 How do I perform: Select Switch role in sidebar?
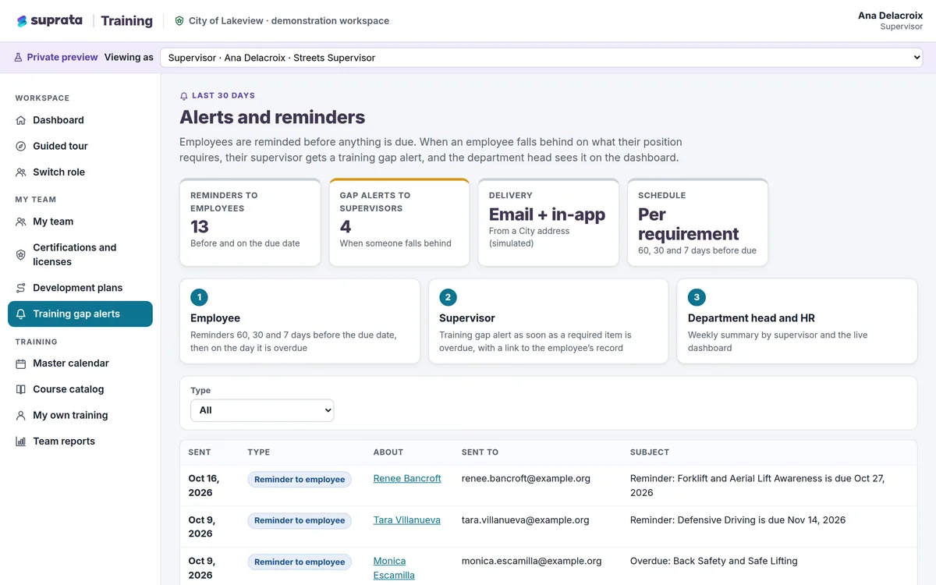[80, 172]
